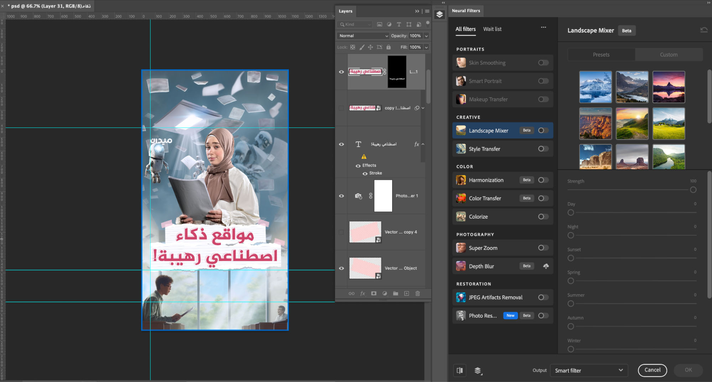Open the Output Smart filter dropdown
The width and height of the screenshot is (712, 382).
588,370
